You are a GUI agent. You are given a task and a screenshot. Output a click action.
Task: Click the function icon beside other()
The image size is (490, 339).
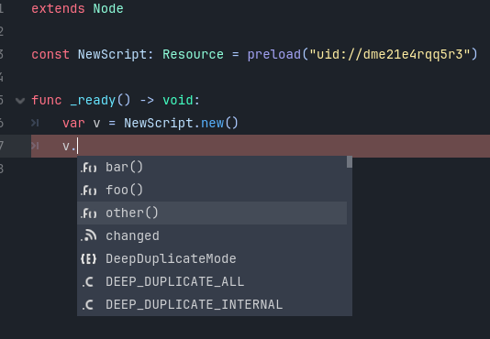point(88,213)
